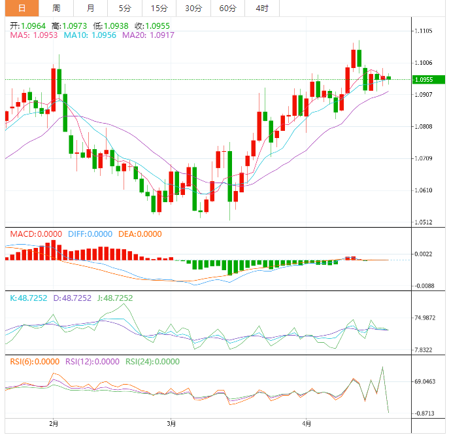Click the current price tag 1.0955
The width and height of the screenshot is (449, 437).
(x=426, y=79)
